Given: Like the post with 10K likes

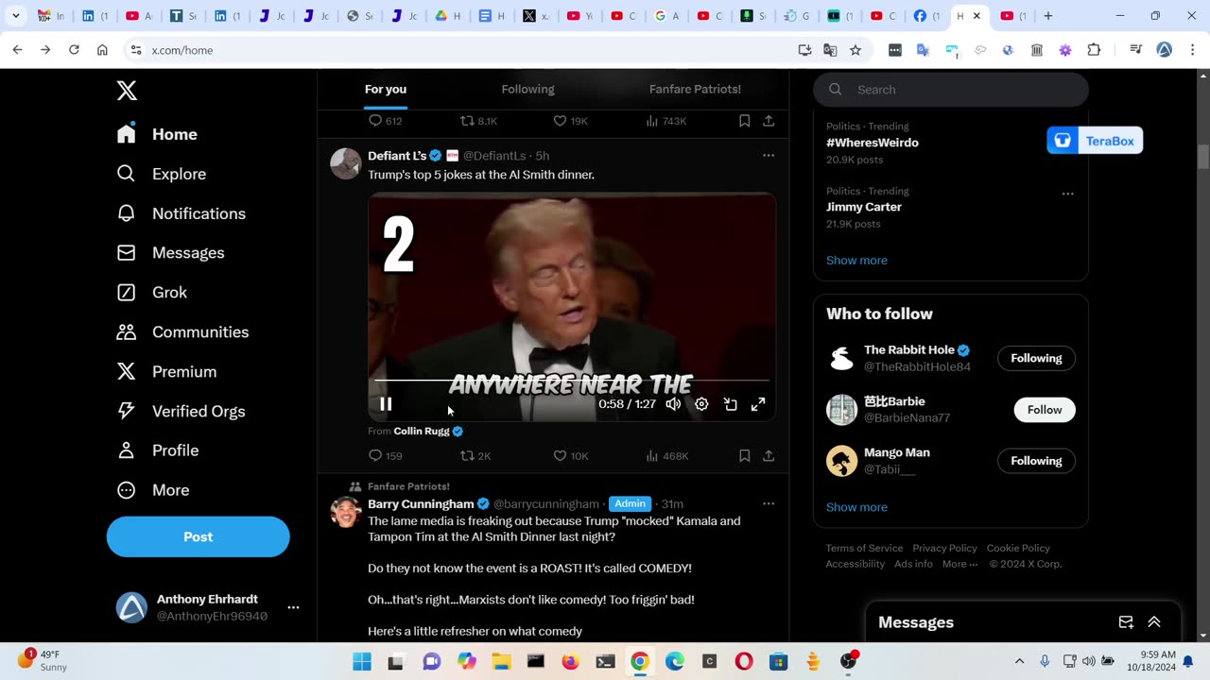Looking at the screenshot, I should coord(570,456).
